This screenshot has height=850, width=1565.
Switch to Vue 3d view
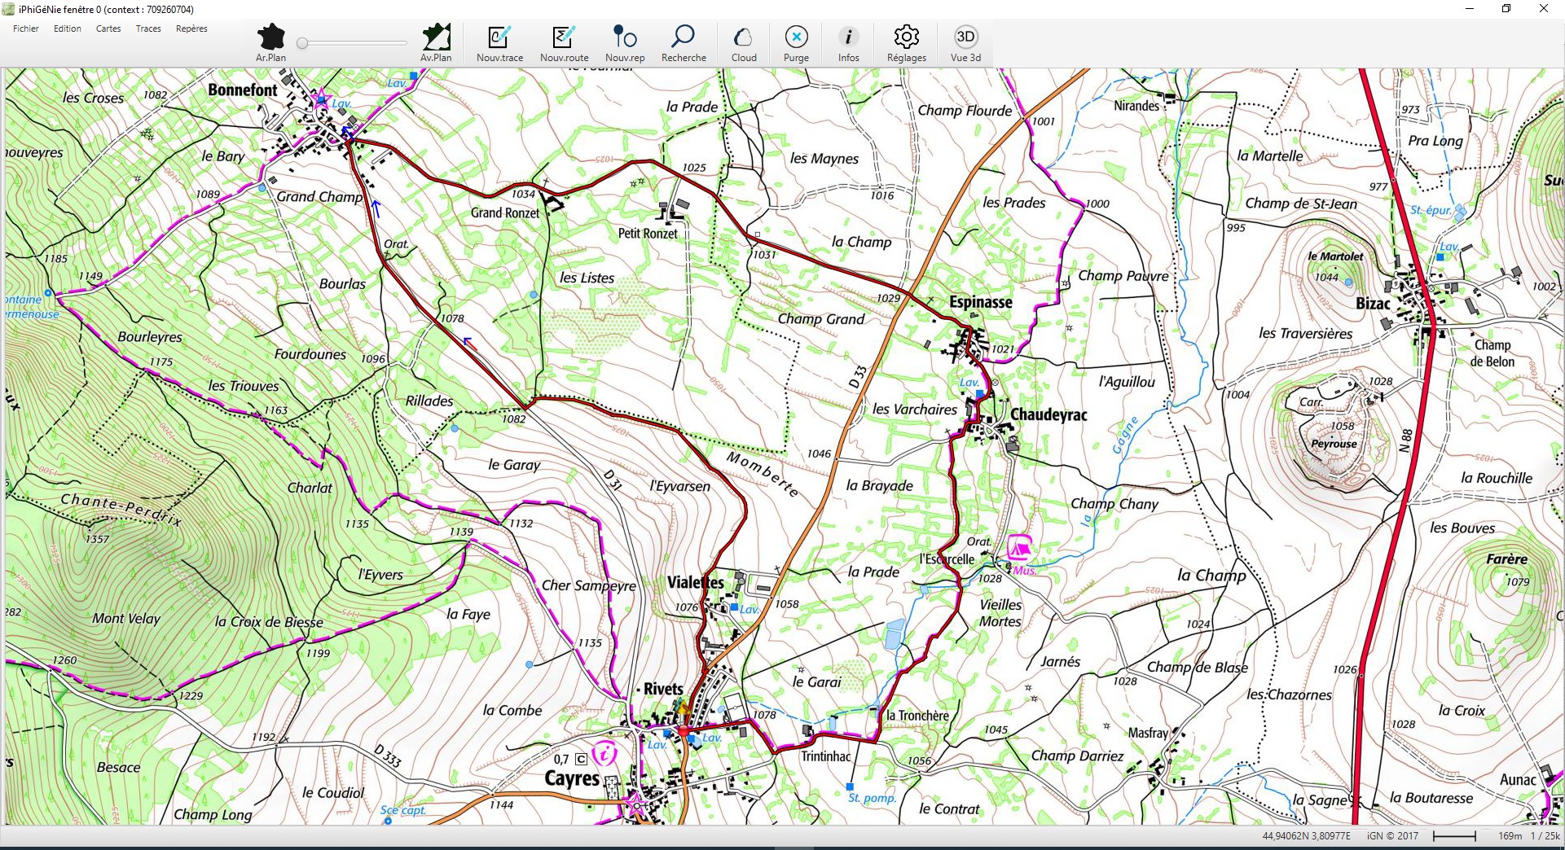(965, 38)
